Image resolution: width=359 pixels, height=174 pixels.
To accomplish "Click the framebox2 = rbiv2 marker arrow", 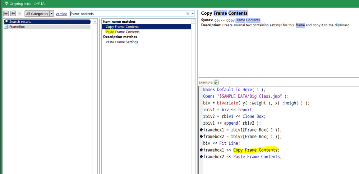I will coord(201,137).
